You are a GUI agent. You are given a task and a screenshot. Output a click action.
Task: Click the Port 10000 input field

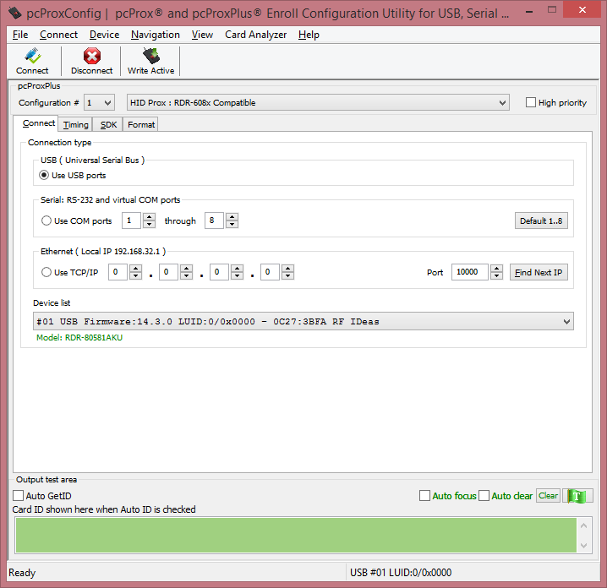469,272
